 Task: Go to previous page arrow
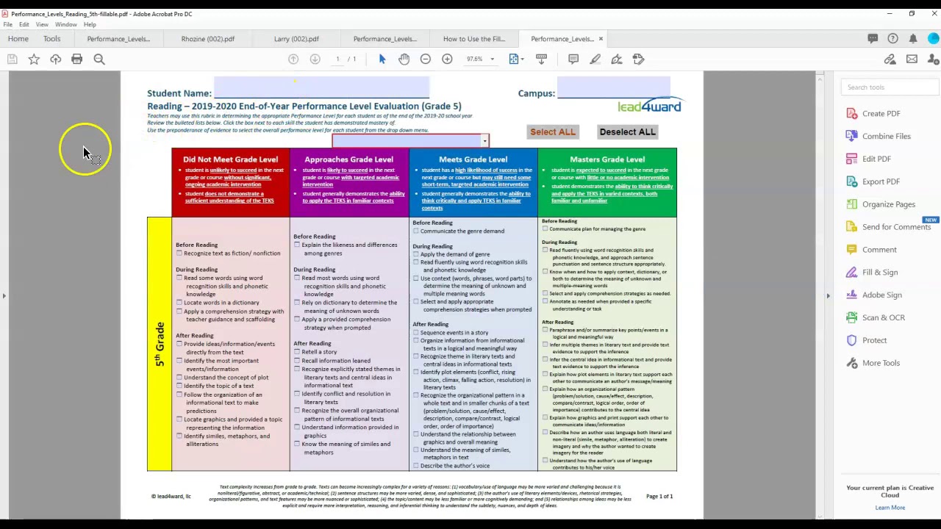(x=293, y=59)
